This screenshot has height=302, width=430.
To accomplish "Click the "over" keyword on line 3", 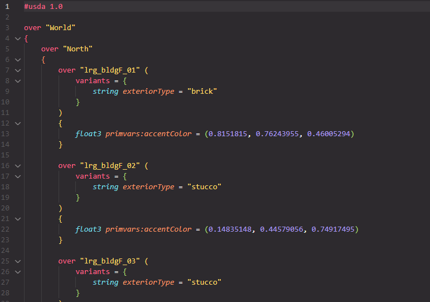I will point(33,28).
